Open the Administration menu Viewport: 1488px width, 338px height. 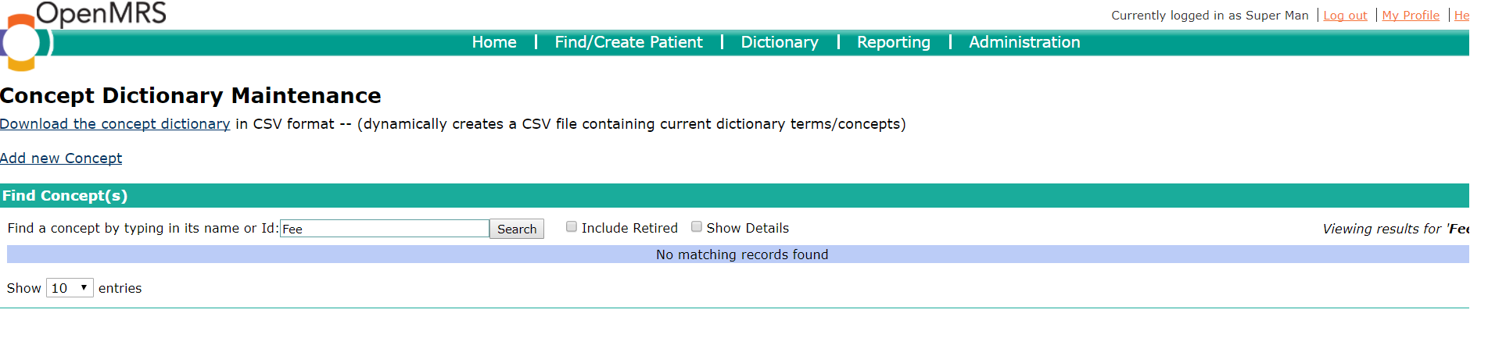coord(1024,42)
